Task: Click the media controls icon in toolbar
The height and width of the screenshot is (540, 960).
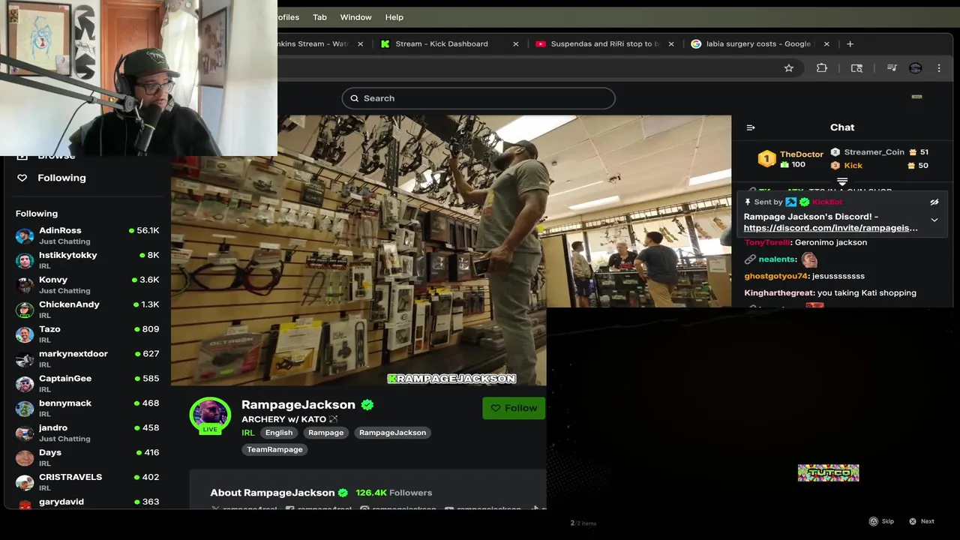Action: 892,68
